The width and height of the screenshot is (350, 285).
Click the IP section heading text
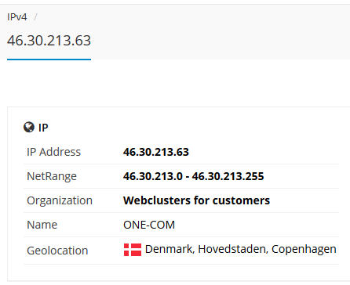43,128
